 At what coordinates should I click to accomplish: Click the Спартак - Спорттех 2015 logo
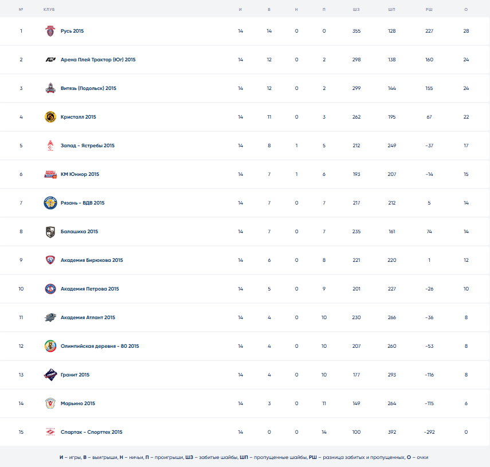click(50, 432)
